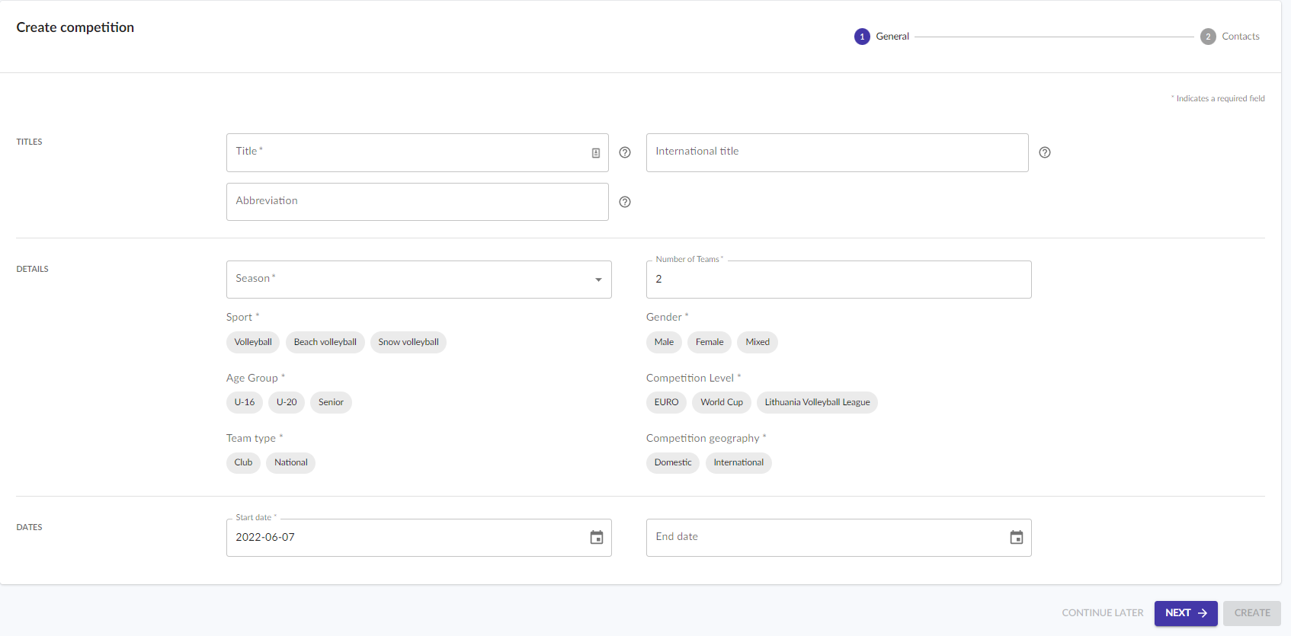Pick Lithuania Volleyball League level

click(817, 402)
